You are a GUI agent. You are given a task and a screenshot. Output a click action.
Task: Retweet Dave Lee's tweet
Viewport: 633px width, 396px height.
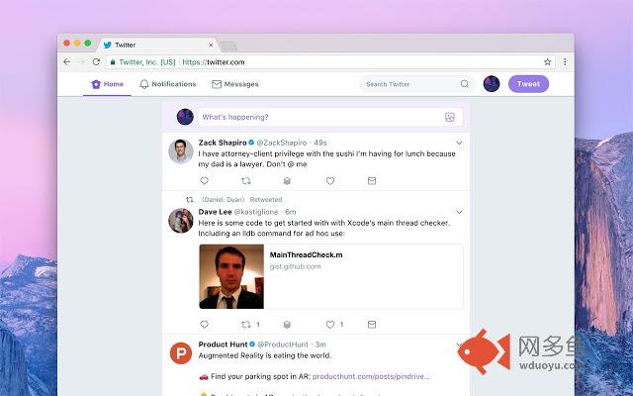coord(246,324)
